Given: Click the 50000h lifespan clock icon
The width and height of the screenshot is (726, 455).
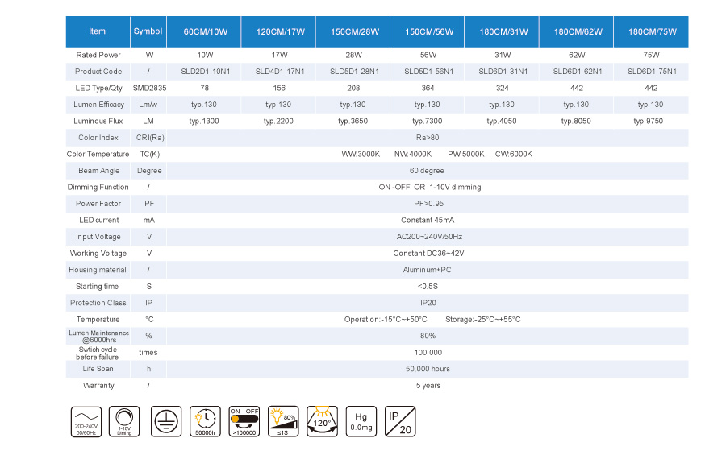Looking at the screenshot, I should click(205, 421).
